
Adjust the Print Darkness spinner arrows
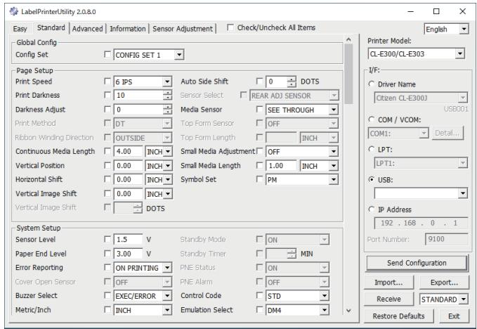[167, 96]
